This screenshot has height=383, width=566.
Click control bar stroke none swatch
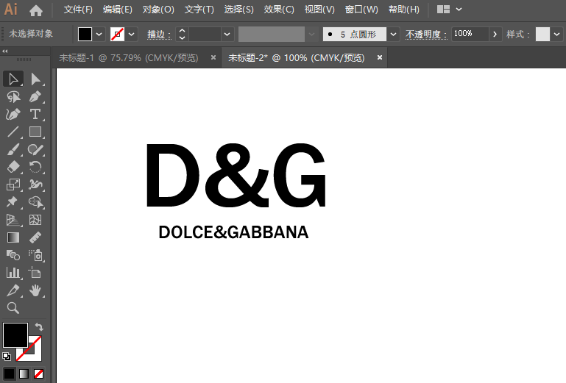117,35
